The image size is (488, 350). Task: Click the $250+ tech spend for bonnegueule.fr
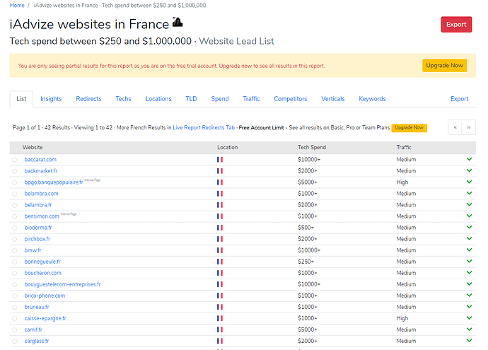306,262
